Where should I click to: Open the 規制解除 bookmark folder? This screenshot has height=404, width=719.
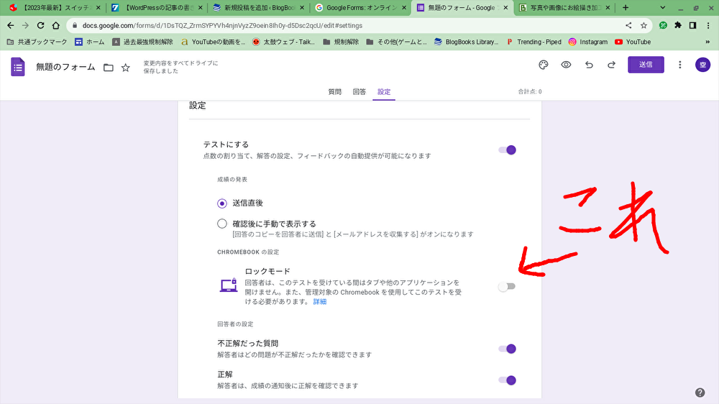(x=340, y=42)
